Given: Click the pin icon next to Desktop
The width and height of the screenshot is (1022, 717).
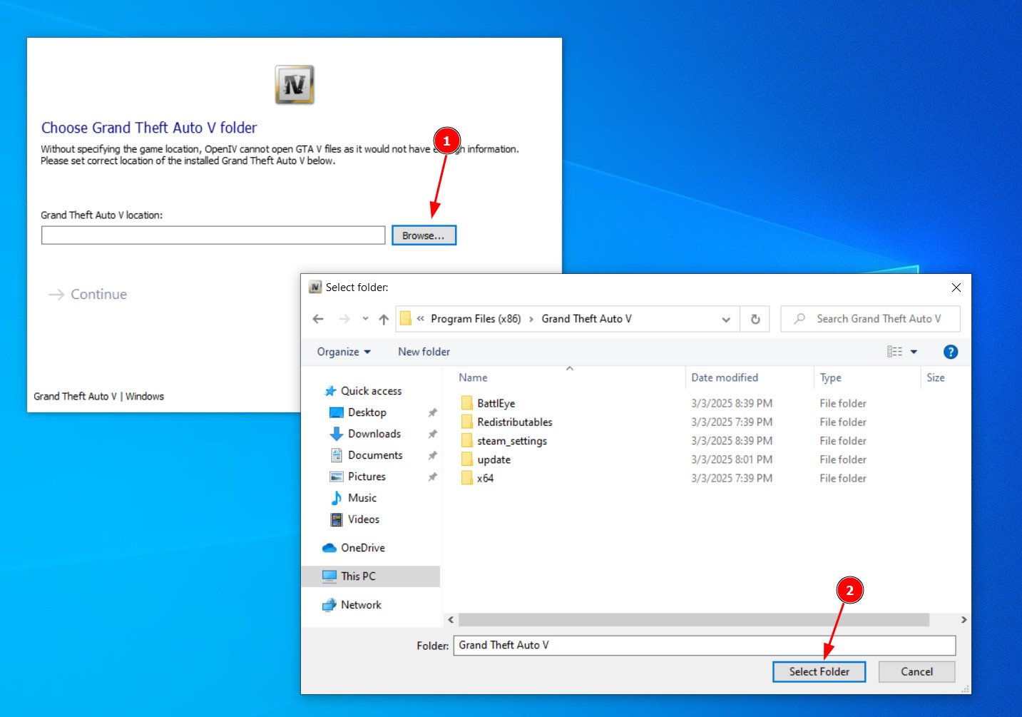Looking at the screenshot, I should tap(432, 412).
